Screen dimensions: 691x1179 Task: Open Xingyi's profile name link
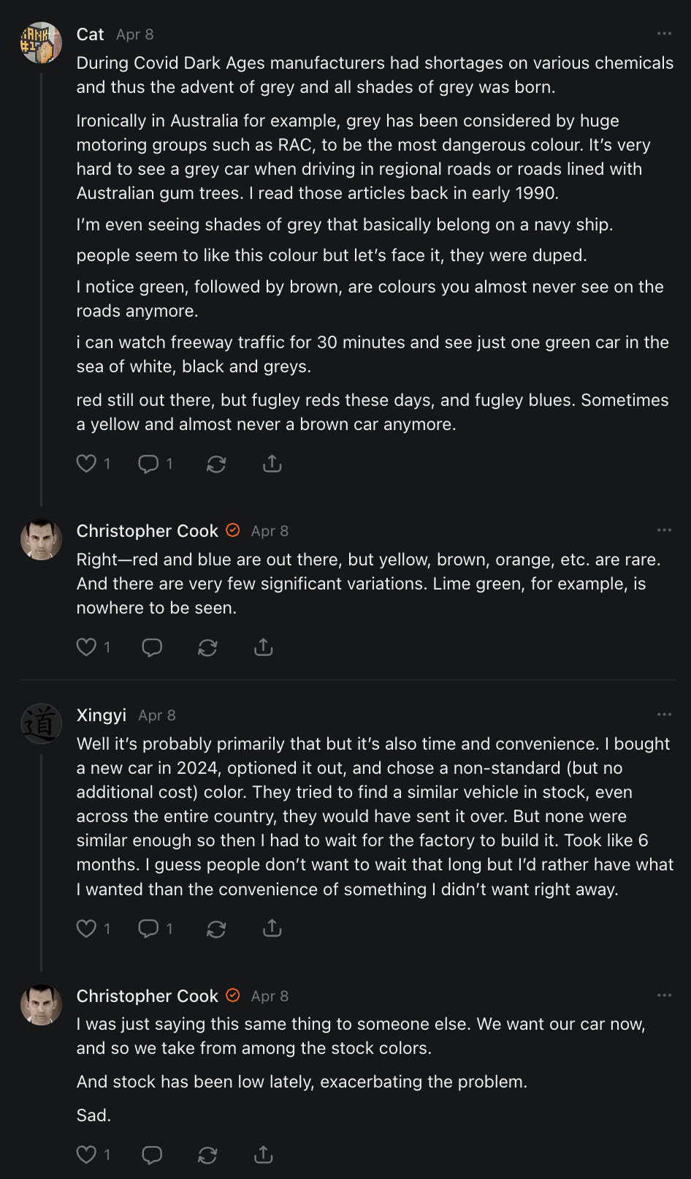tap(102, 715)
